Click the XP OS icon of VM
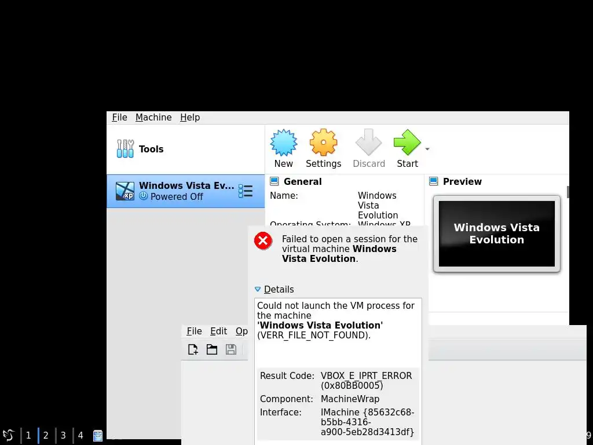This screenshot has height=445, width=593. 125,191
